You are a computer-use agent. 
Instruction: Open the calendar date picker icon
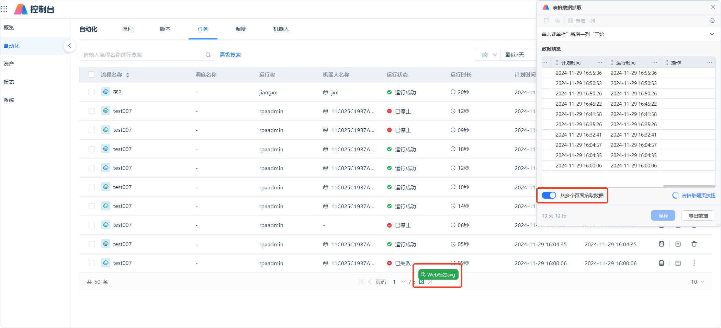[485, 55]
